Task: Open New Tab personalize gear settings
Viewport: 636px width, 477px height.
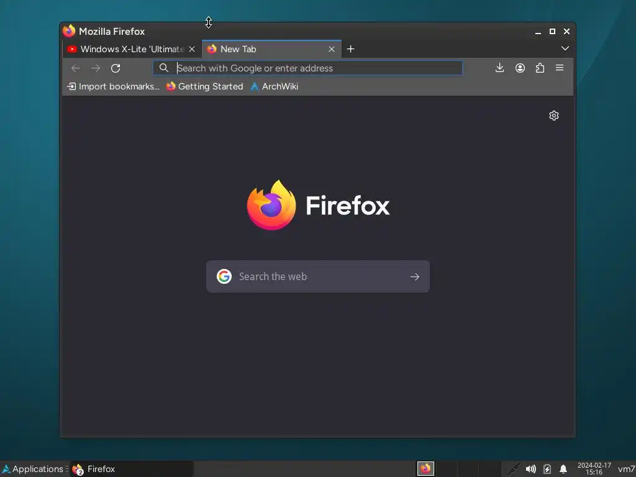Action: (553, 116)
